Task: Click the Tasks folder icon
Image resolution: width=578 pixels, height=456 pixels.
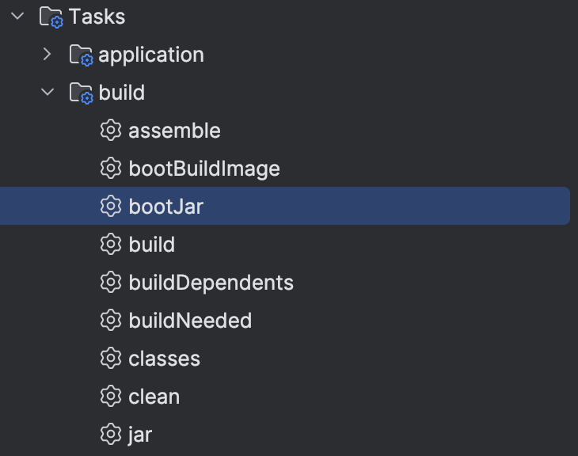Action: click(x=51, y=17)
